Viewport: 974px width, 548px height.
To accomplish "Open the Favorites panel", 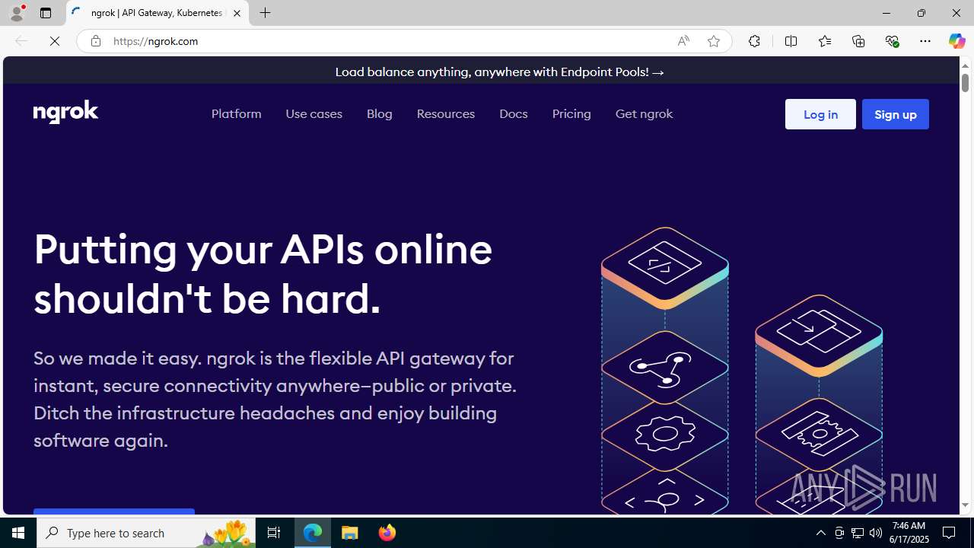I will tap(824, 41).
